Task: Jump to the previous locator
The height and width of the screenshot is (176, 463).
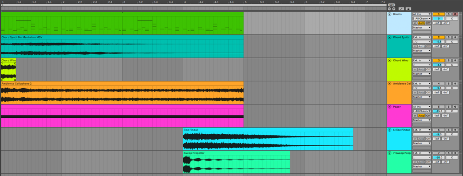Action: 389,8
